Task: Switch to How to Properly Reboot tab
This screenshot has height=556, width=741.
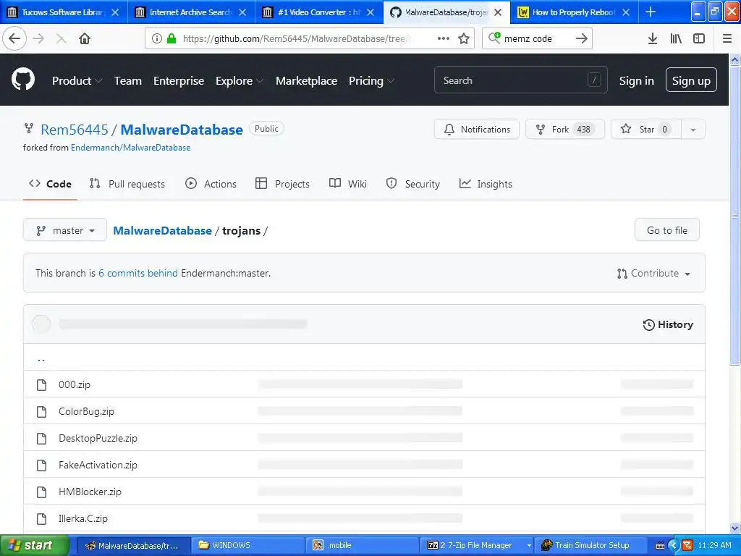Action: [574, 12]
